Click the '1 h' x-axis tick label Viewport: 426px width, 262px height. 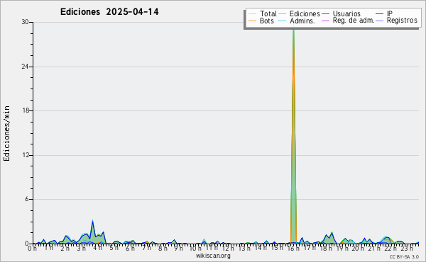48,248
